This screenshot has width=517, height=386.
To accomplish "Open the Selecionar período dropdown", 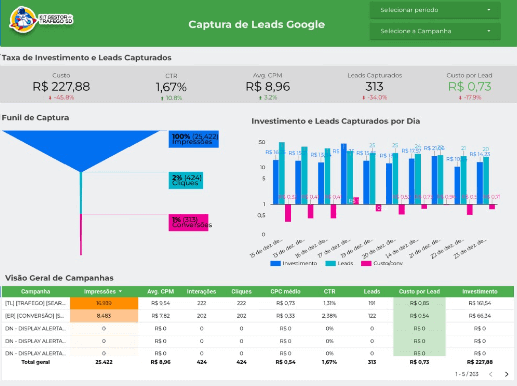I will (435, 10).
